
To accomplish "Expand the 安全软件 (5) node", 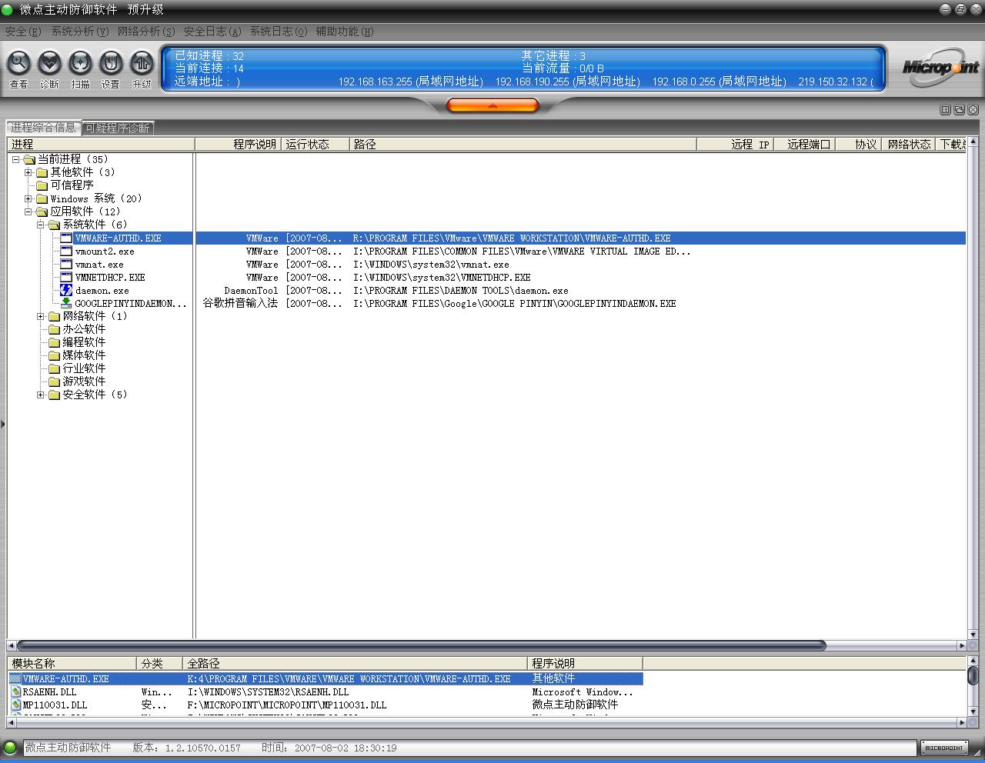I will 41,395.
